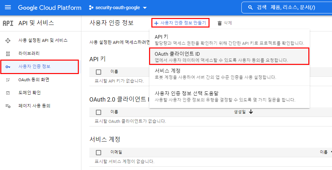This screenshot has height=170, width=332.
Task: Click the 이메일 column header in 서비스 계정 table
Action: 116,152
